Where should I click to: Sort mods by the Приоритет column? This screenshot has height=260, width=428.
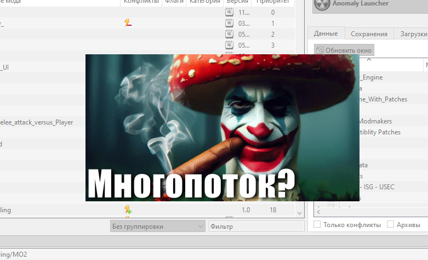(273, 2)
